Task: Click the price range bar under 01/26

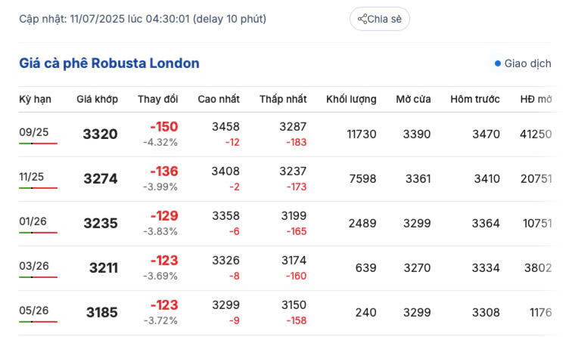Action: tap(38, 233)
